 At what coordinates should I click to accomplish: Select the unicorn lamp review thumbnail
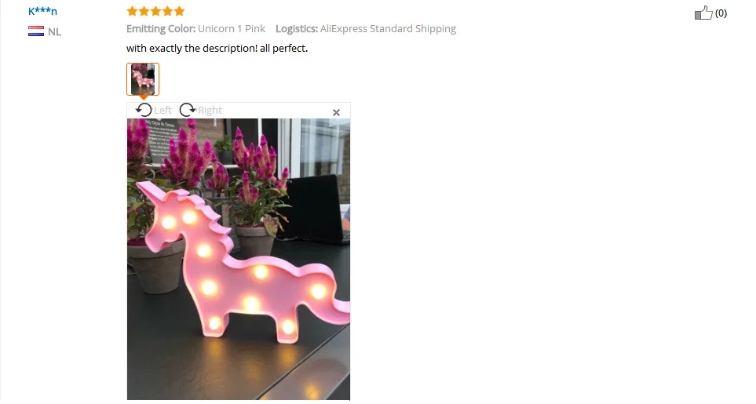143,79
